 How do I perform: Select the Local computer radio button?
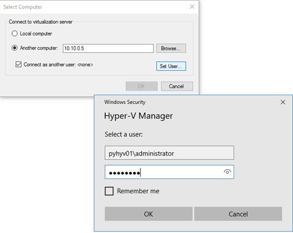pyautogui.click(x=14, y=34)
